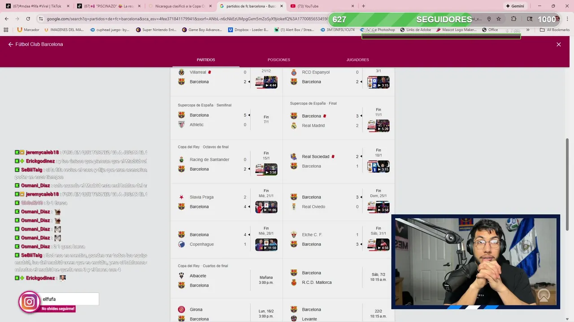The height and width of the screenshot is (322, 574).
Task: Click the Copenhague crest icon
Action: [x=182, y=244]
